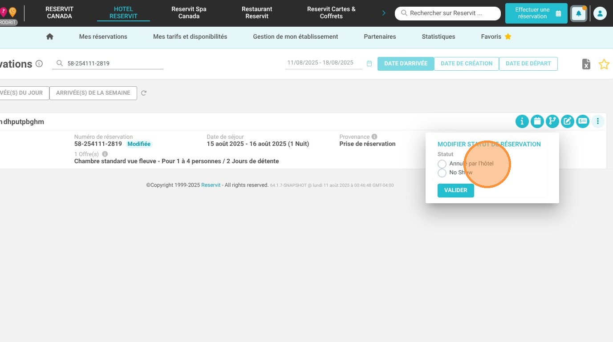
Task: Click ARRIVÉE(S) DE LA SEMAINE button
Action: coord(93,93)
